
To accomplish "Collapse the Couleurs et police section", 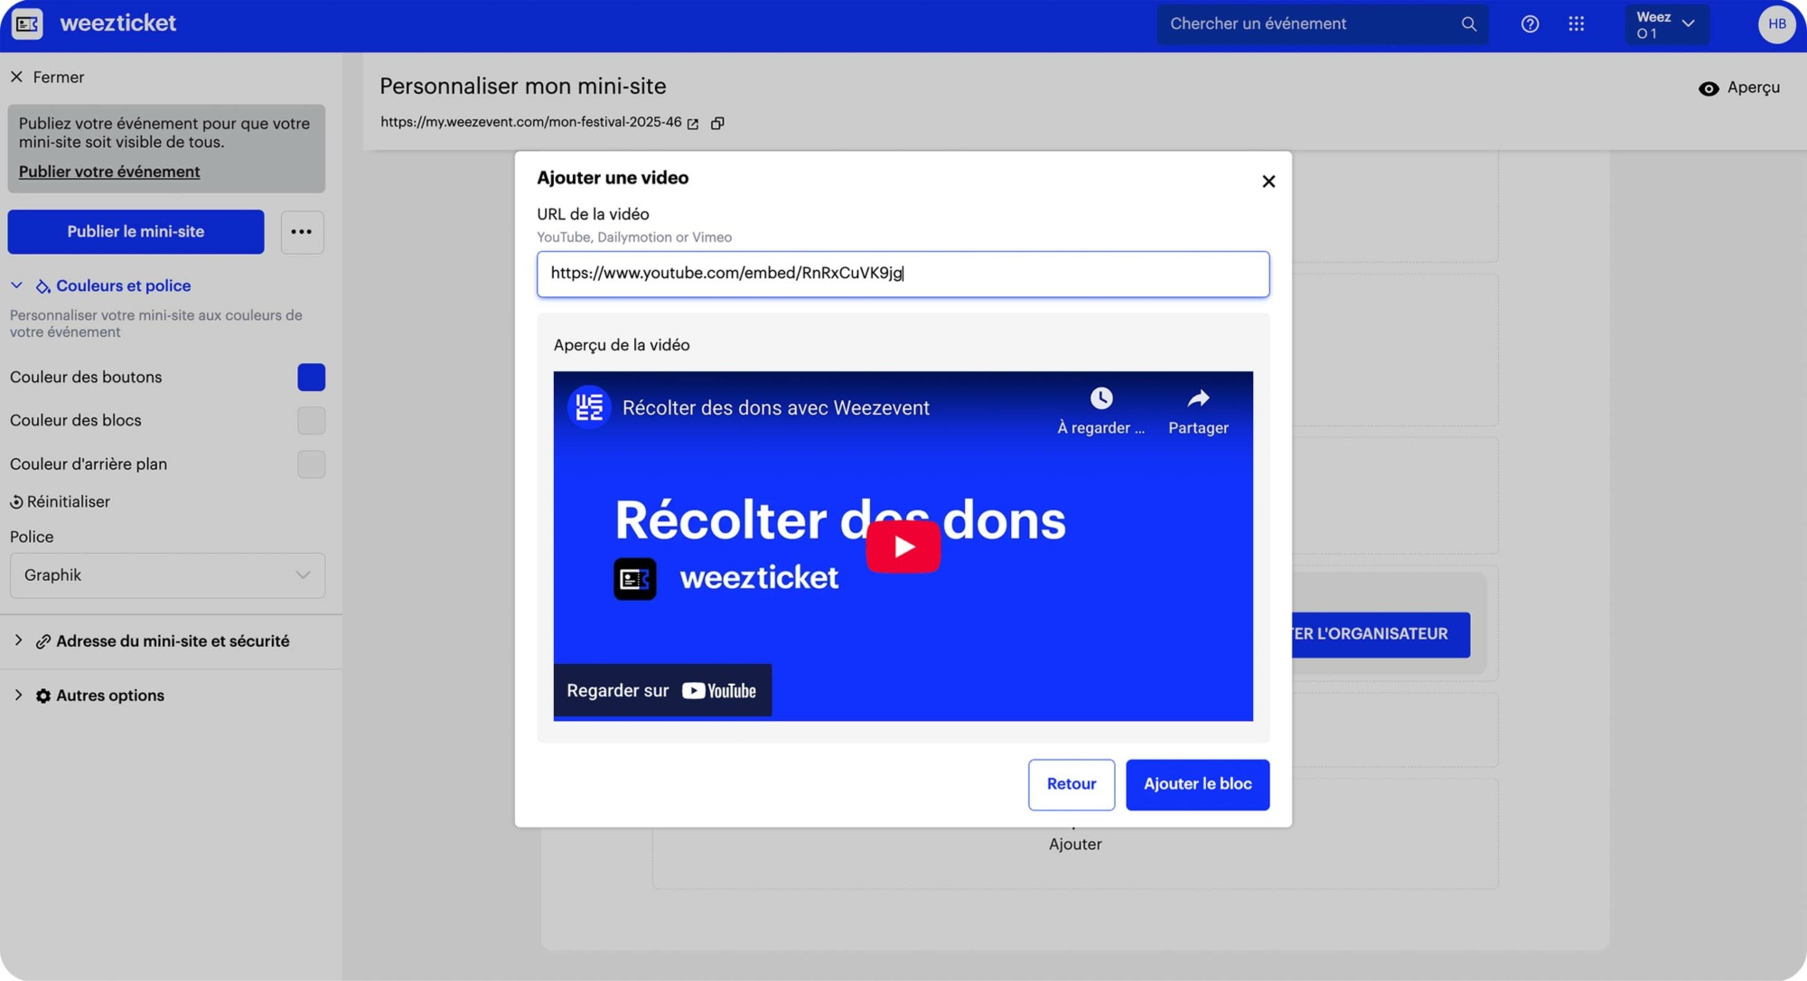I will 17,285.
